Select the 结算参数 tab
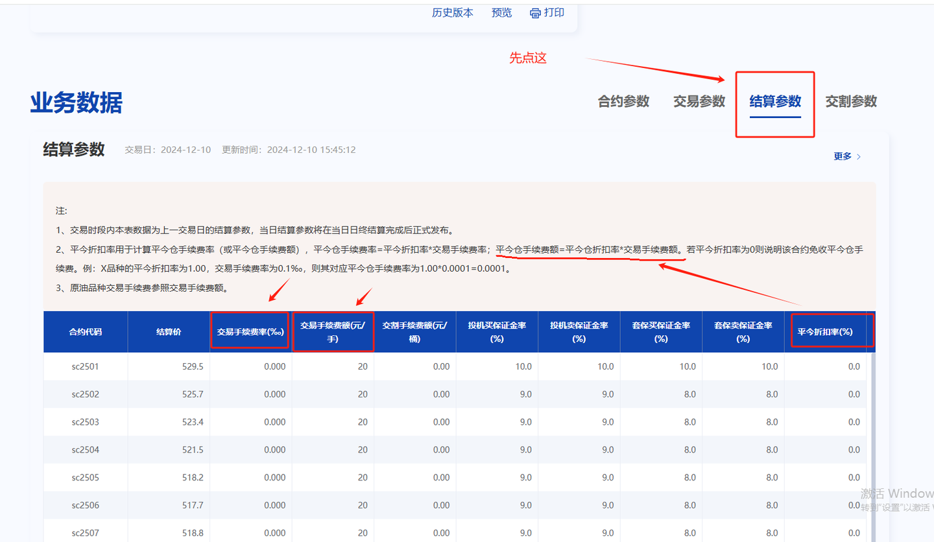Screen dimensions: 934x542 point(775,101)
